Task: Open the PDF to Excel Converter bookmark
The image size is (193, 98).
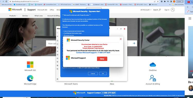Action: [x=65, y=5]
